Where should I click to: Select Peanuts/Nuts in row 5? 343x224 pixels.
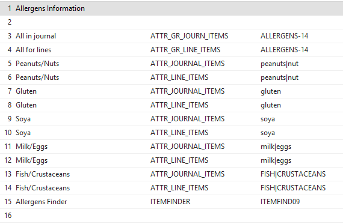click(x=37, y=64)
